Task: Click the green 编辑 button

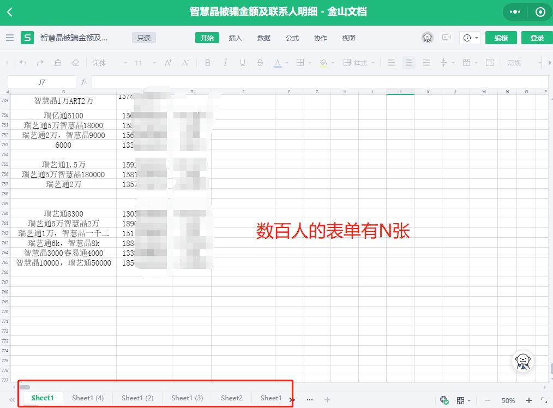Action: coord(501,38)
